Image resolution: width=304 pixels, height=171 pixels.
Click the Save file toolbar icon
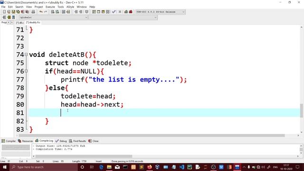(13, 12)
